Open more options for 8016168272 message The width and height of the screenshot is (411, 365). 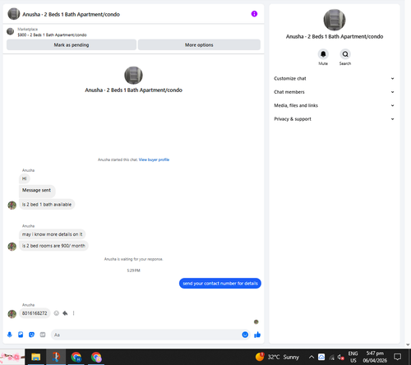[73, 313]
